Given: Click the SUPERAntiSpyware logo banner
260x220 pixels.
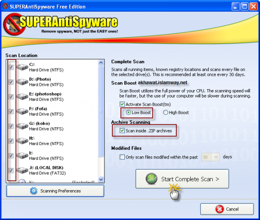Looking at the screenshot, I should point(61,24).
